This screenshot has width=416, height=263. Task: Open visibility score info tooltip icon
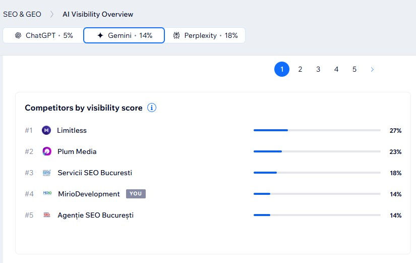(x=152, y=108)
